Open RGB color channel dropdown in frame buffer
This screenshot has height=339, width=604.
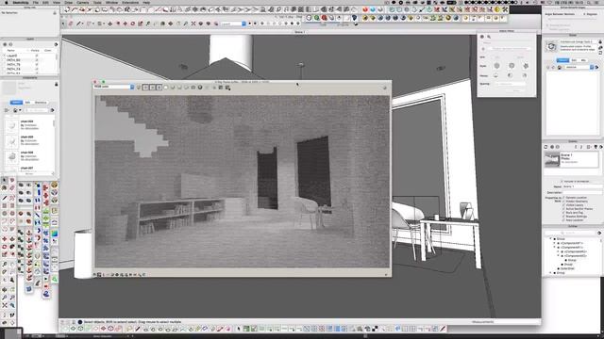pyautogui.click(x=114, y=88)
